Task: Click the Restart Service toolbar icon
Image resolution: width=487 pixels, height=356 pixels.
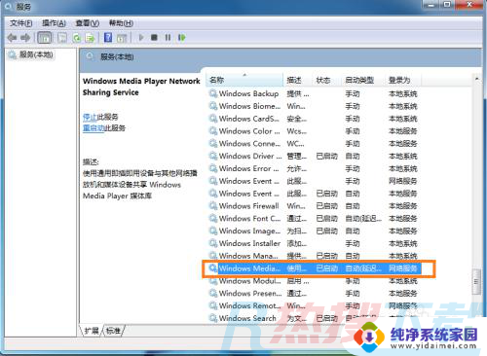Action: pyautogui.click(x=182, y=38)
